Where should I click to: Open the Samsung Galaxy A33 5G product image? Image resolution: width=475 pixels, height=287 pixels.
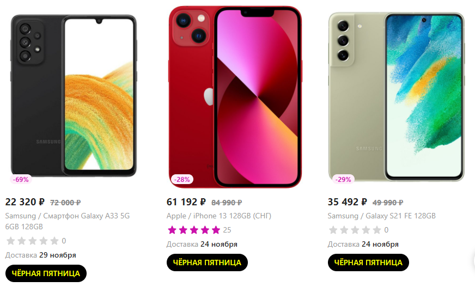[74, 96]
